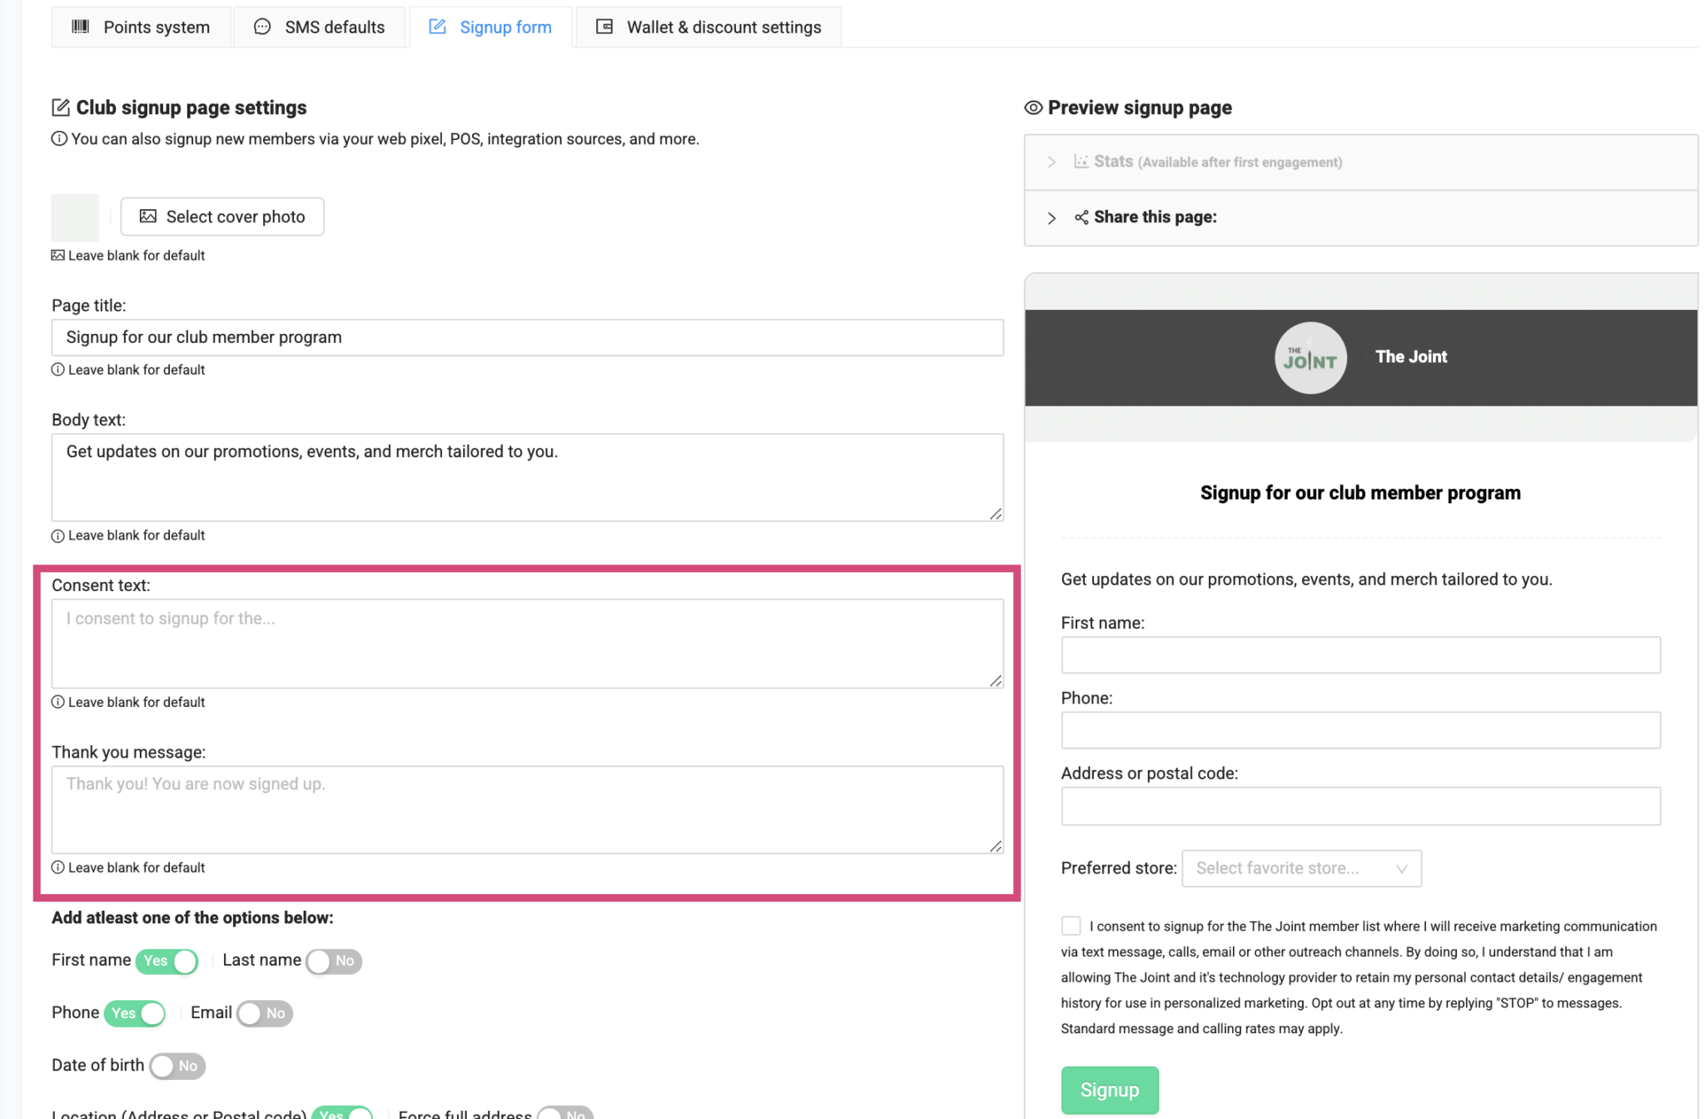The height and width of the screenshot is (1119, 1705).
Task: Open the Select favorite store dropdown
Action: (1301, 868)
